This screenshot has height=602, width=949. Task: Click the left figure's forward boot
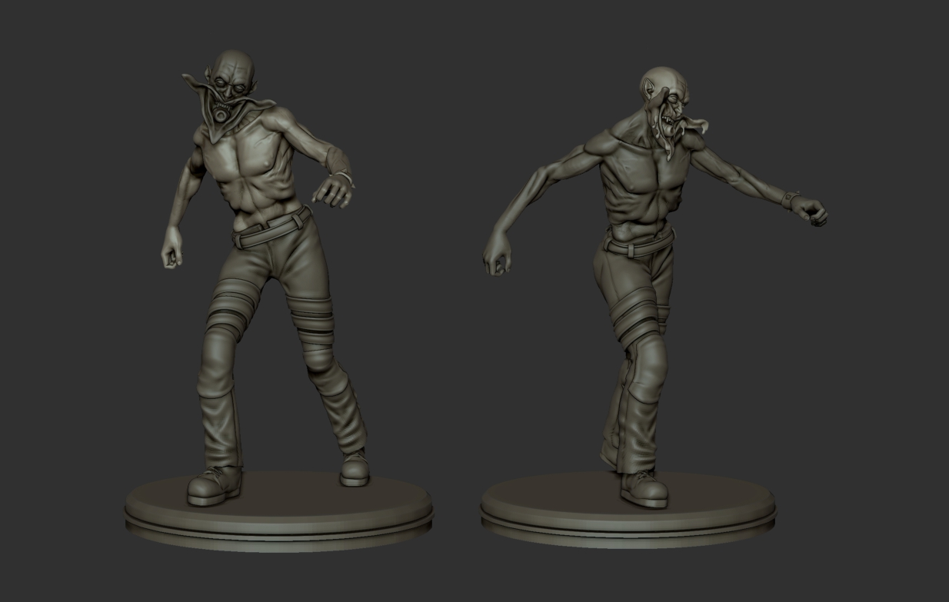215,486
